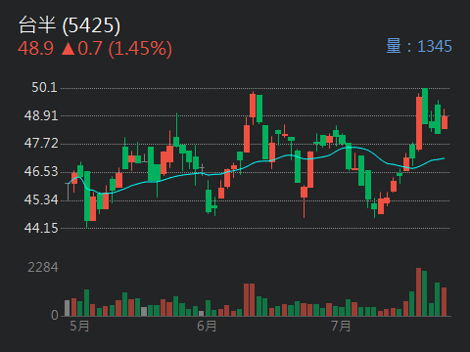Click the 7月 date axis label
470x352 pixels.
click(341, 326)
